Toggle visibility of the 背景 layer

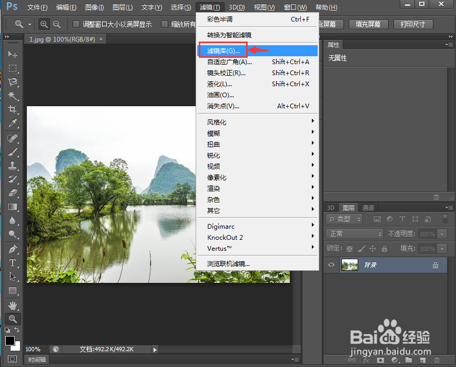331,265
